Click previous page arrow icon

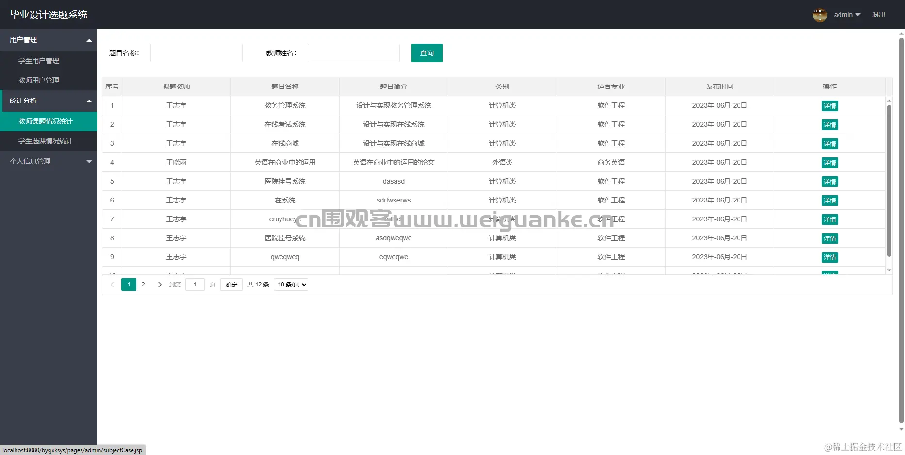tap(112, 285)
